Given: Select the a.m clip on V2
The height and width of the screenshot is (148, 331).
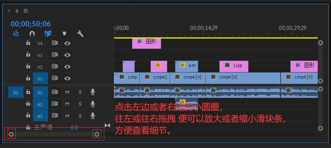Looking at the screenshot, I should [x=187, y=66].
